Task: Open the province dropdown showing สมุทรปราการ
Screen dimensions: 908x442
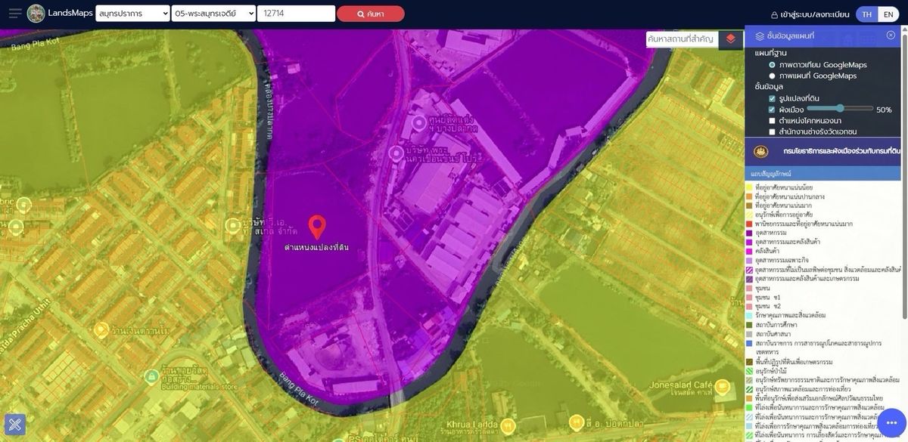Action: pos(132,14)
